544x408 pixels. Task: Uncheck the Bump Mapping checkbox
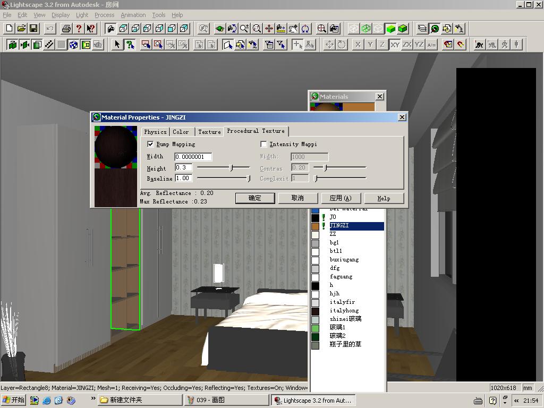click(x=150, y=144)
